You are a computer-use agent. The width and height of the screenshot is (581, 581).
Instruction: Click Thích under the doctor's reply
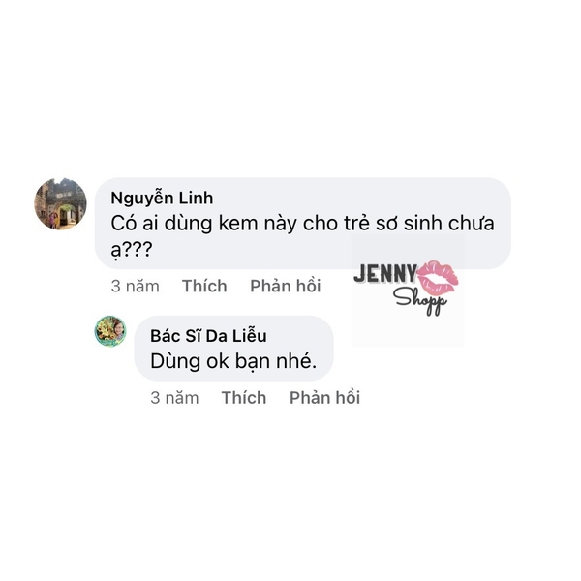click(x=244, y=398)
